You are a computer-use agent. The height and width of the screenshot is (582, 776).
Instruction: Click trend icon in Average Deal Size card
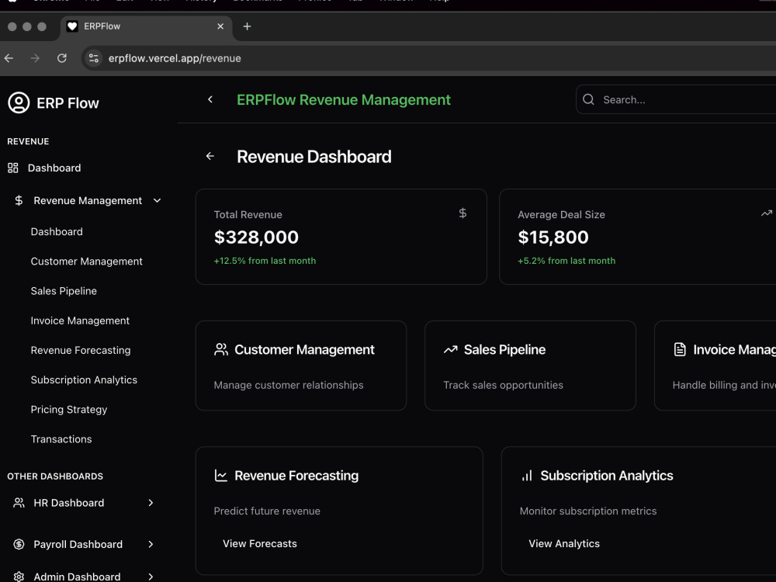coord(767,213)
